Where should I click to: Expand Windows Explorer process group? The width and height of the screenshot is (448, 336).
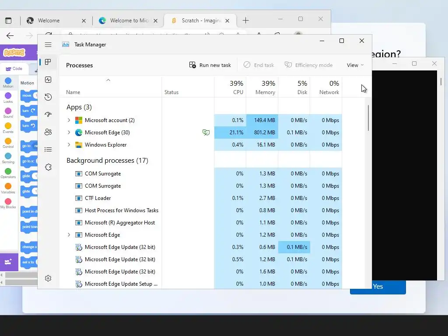[69, 145]
